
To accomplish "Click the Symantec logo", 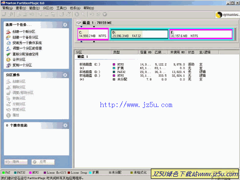I will (x=227, y=15).
